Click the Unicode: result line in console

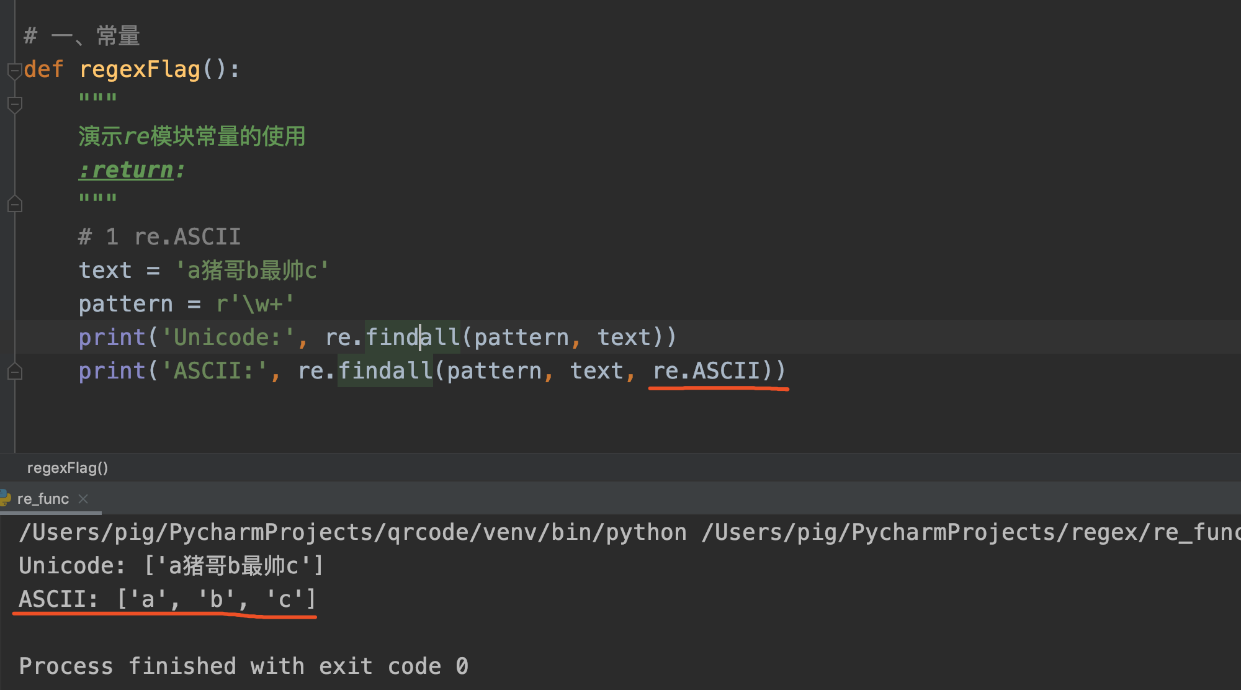point(168,565)
